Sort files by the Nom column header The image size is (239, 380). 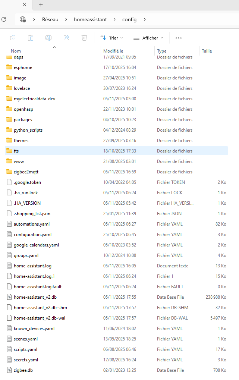pyautogui.click(x=16, y=51)
